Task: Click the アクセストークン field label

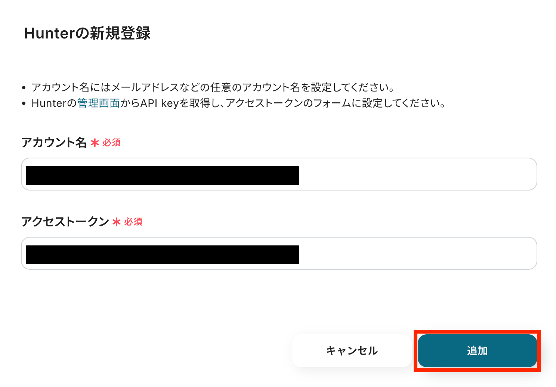Action: pos(65,222)
